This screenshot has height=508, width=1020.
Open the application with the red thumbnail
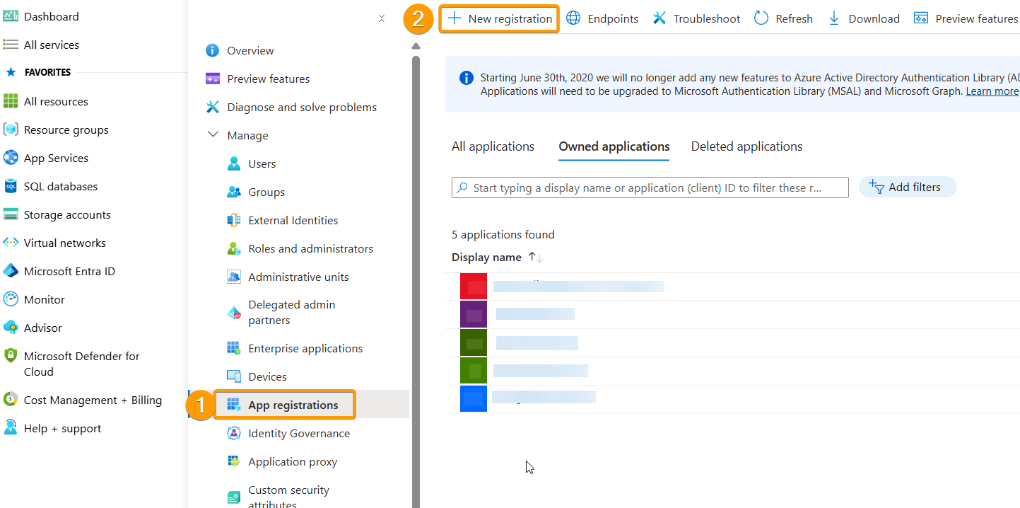pyautogui.click(x=474, y=287)
